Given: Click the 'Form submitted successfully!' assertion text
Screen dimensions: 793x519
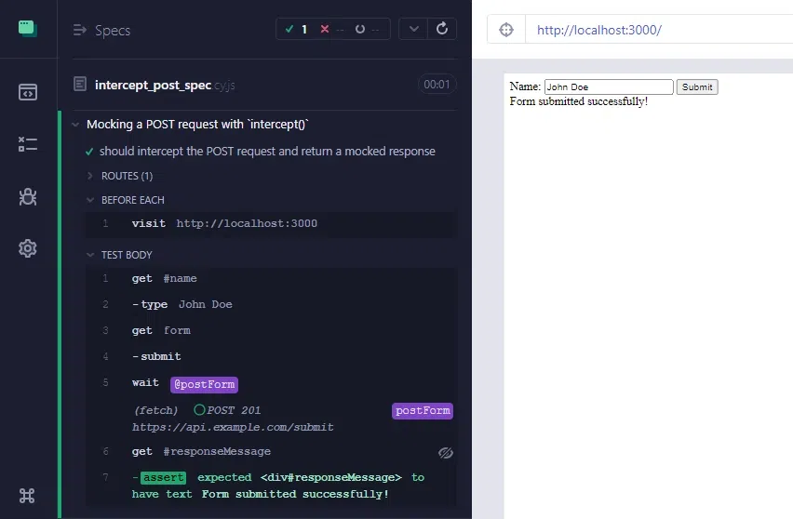Looking at the screenshot, I should (x=295, y=494).
